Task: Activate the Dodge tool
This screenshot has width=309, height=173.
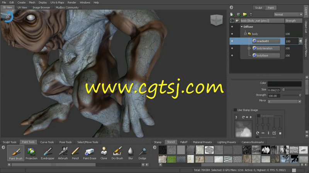Action: click(142, 153)
